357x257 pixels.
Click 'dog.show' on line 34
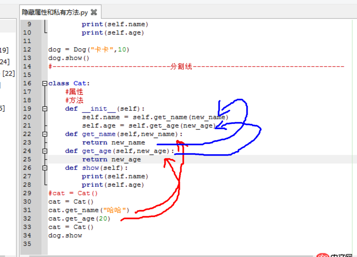tap(65, 236)
